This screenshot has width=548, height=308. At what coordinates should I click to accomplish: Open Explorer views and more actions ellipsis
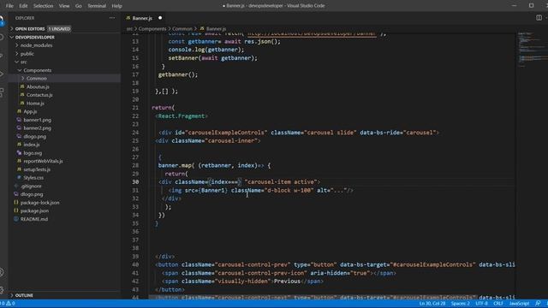(112, 18)
